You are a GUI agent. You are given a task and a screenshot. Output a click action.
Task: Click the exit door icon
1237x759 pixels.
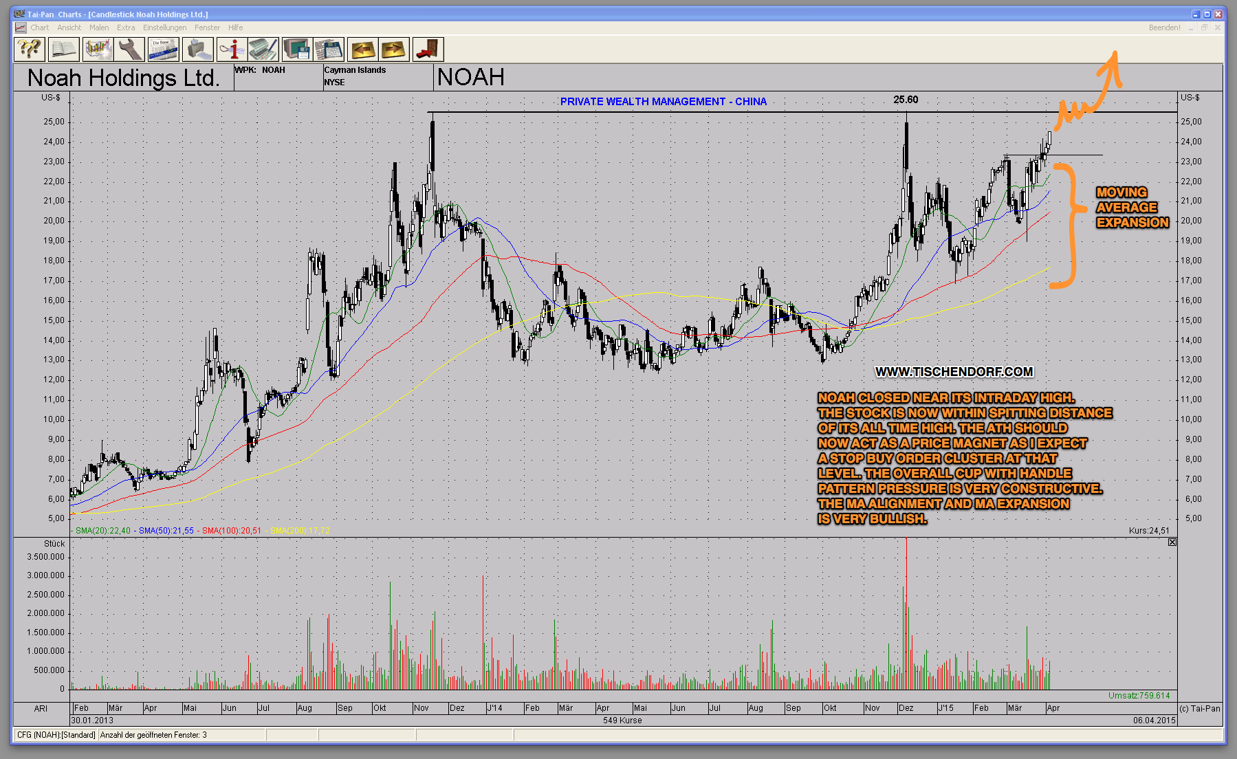[x=428, y=49]
